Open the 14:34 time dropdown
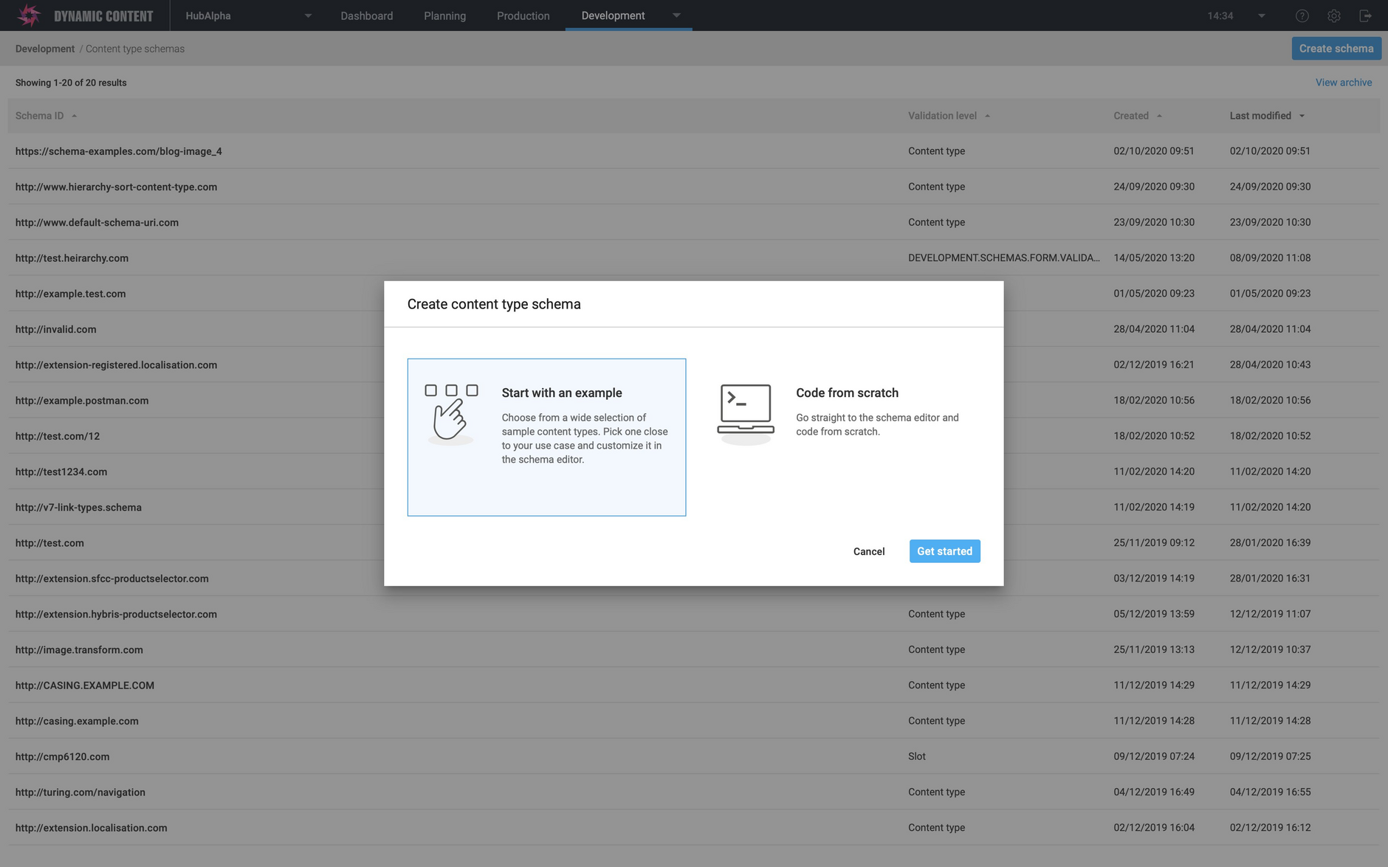Viewport: 1388px width, 867px height. [1236, 15]
